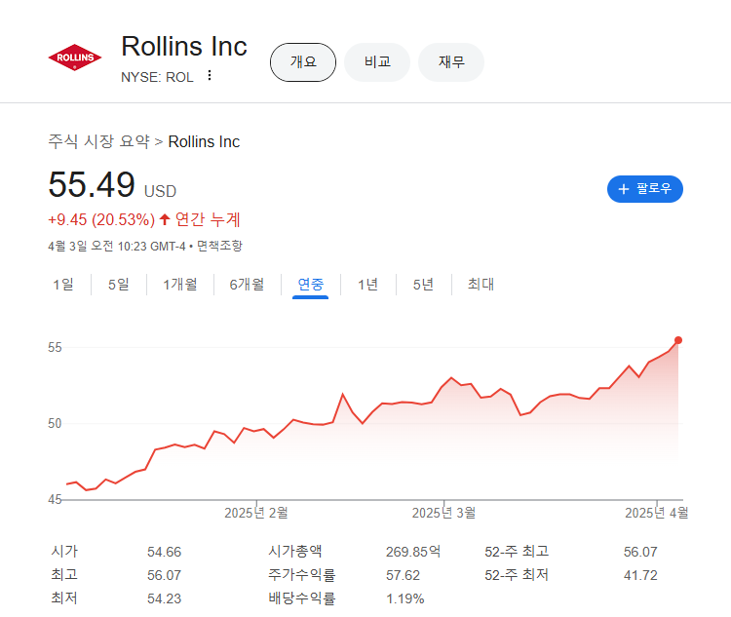Select the 개요 overview tab

pos(303,62)
